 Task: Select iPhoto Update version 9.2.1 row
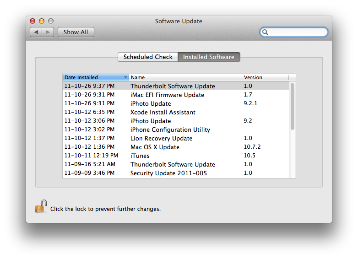click(176, 103)
